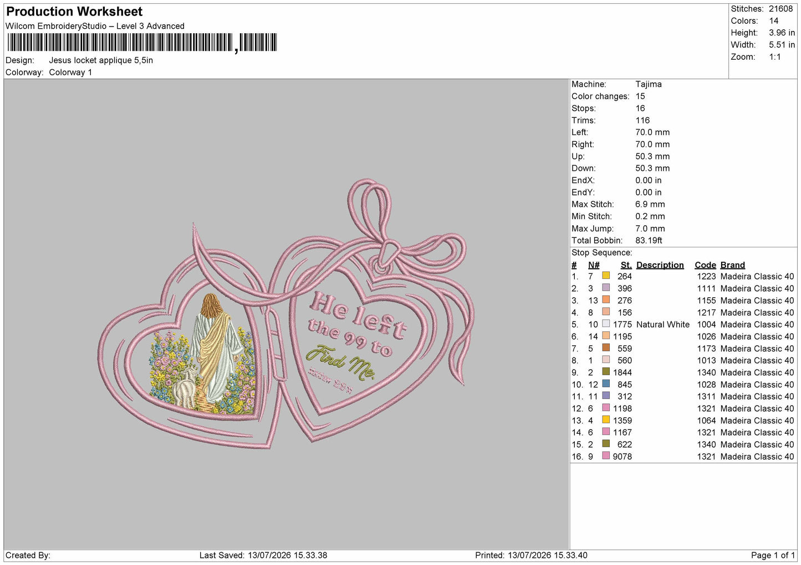The height and width of the screenshot is (565, 801).
Task: Click thread code '1026'
Action: pos(706,336)
